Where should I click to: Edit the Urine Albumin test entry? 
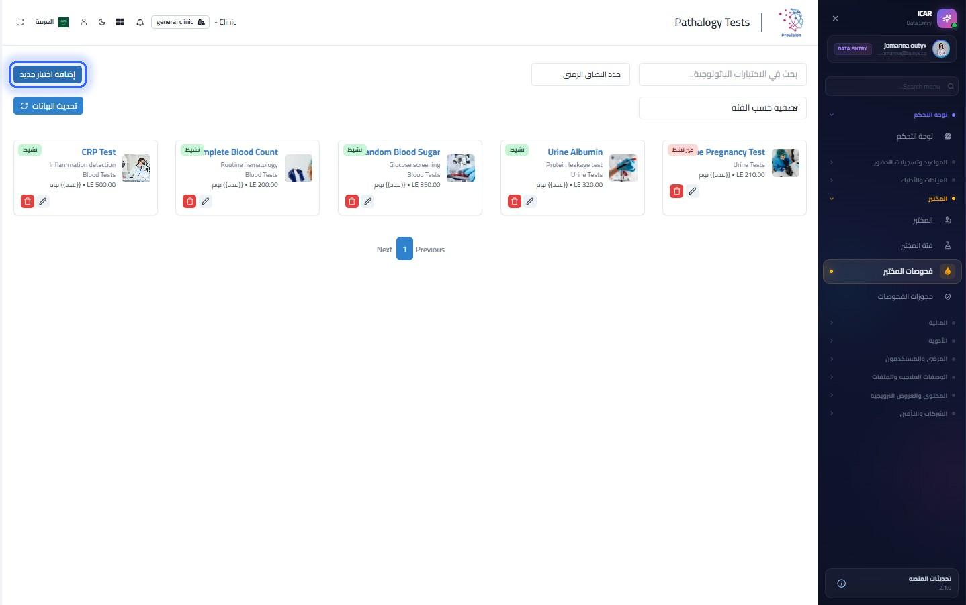(x=530, y=201)
